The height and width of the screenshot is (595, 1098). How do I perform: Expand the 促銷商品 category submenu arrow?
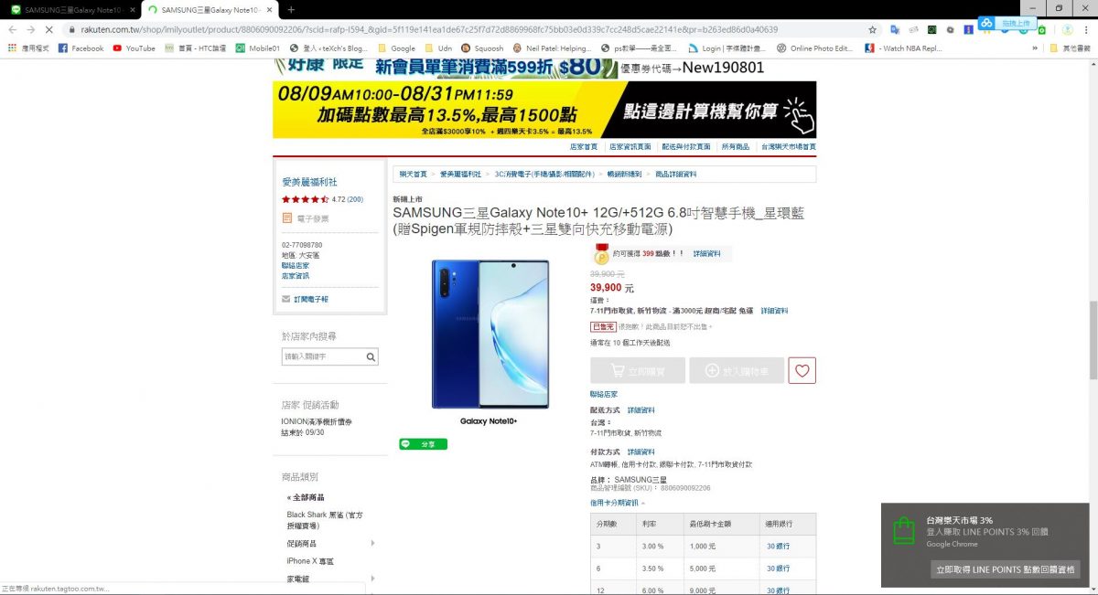[x=372, y=543]
